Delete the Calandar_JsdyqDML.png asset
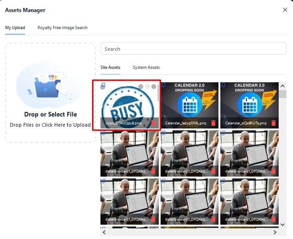293x239 pixels. pos(213,123)
